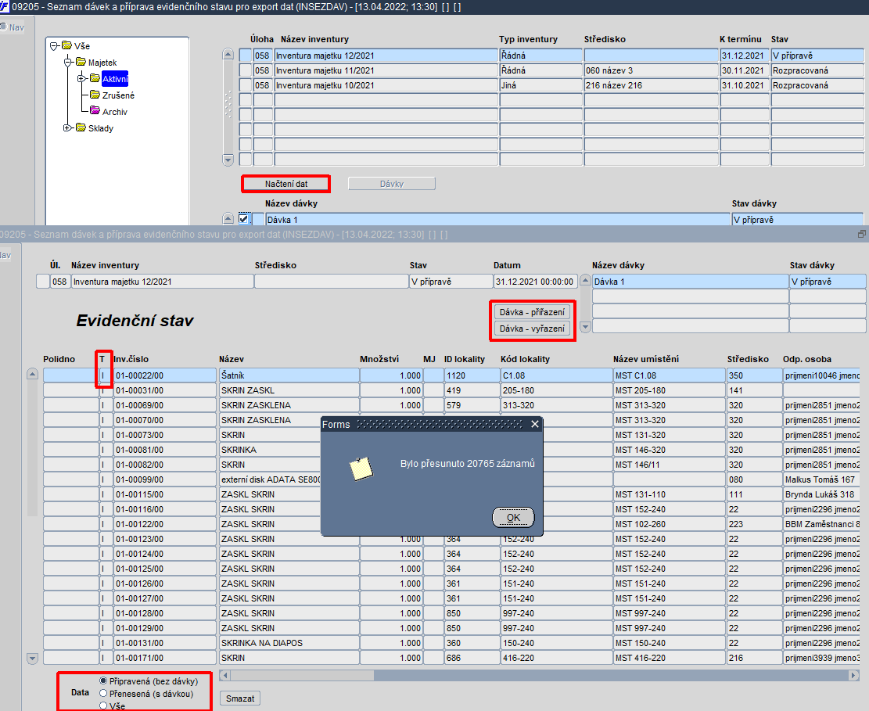Viewport: 869px width, 711px height.
Task: Click the application icon in title bar
Action: (x=5, y=7)
